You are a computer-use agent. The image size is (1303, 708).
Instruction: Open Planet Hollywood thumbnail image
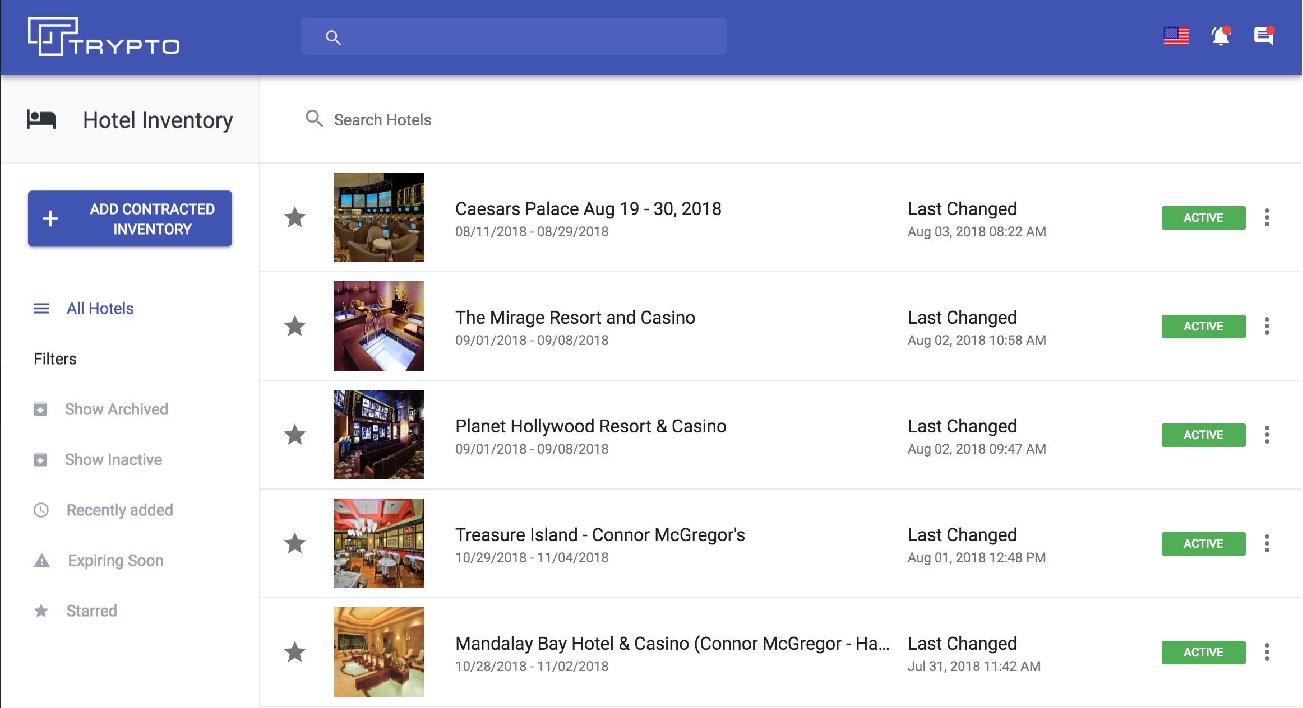tap(379, 435)
